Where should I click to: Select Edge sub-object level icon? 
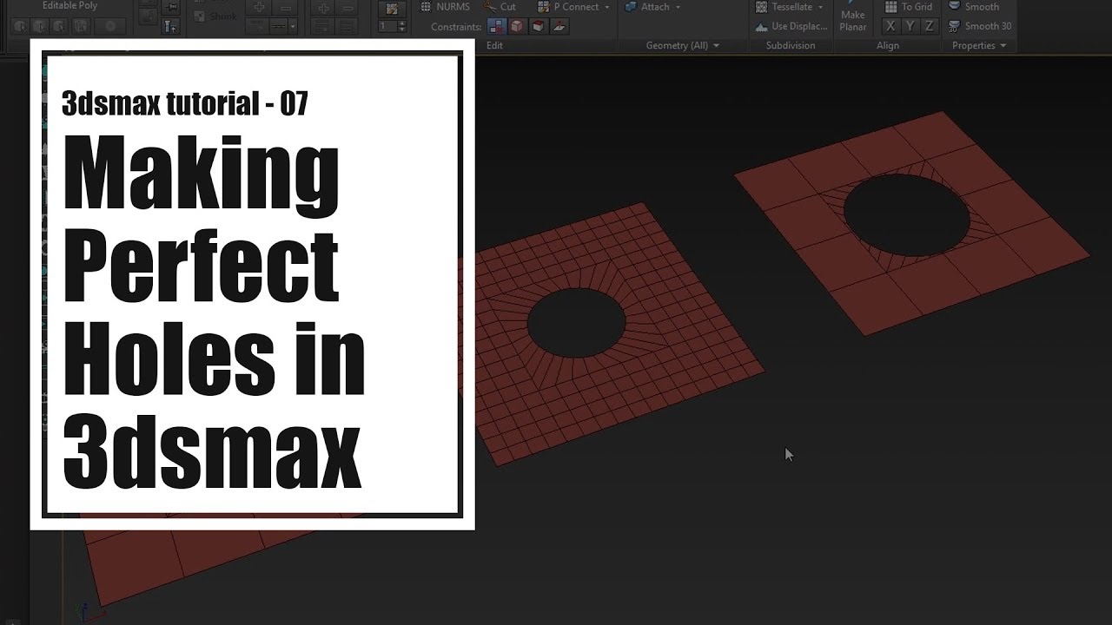pos(40,26)
